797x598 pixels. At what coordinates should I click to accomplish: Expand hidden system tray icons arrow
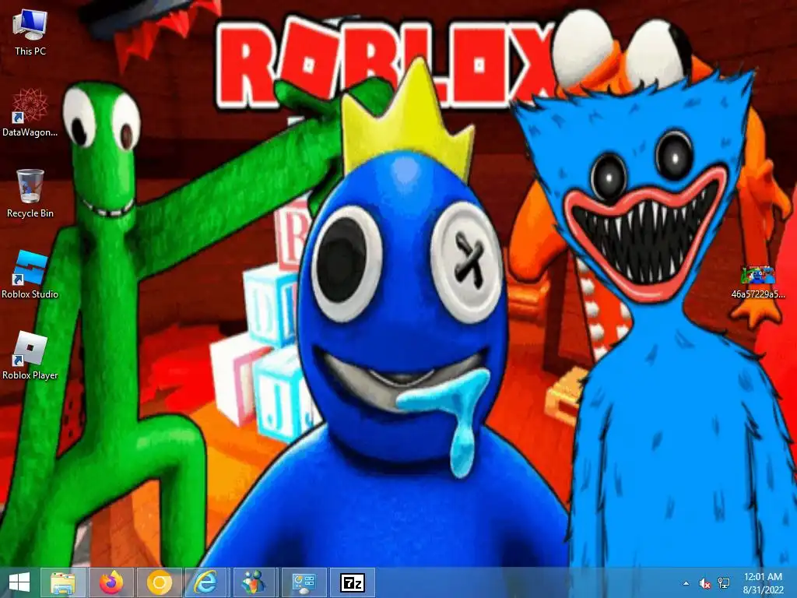coord(686,583)
